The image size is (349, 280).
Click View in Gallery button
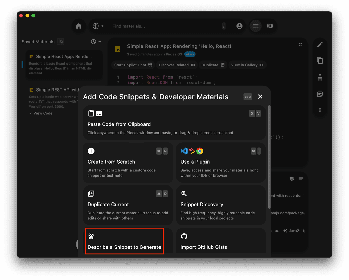point(247,65)
